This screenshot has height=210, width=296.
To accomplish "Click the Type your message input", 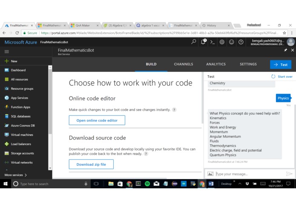I will pyautogui.click(x=250, y=174).
